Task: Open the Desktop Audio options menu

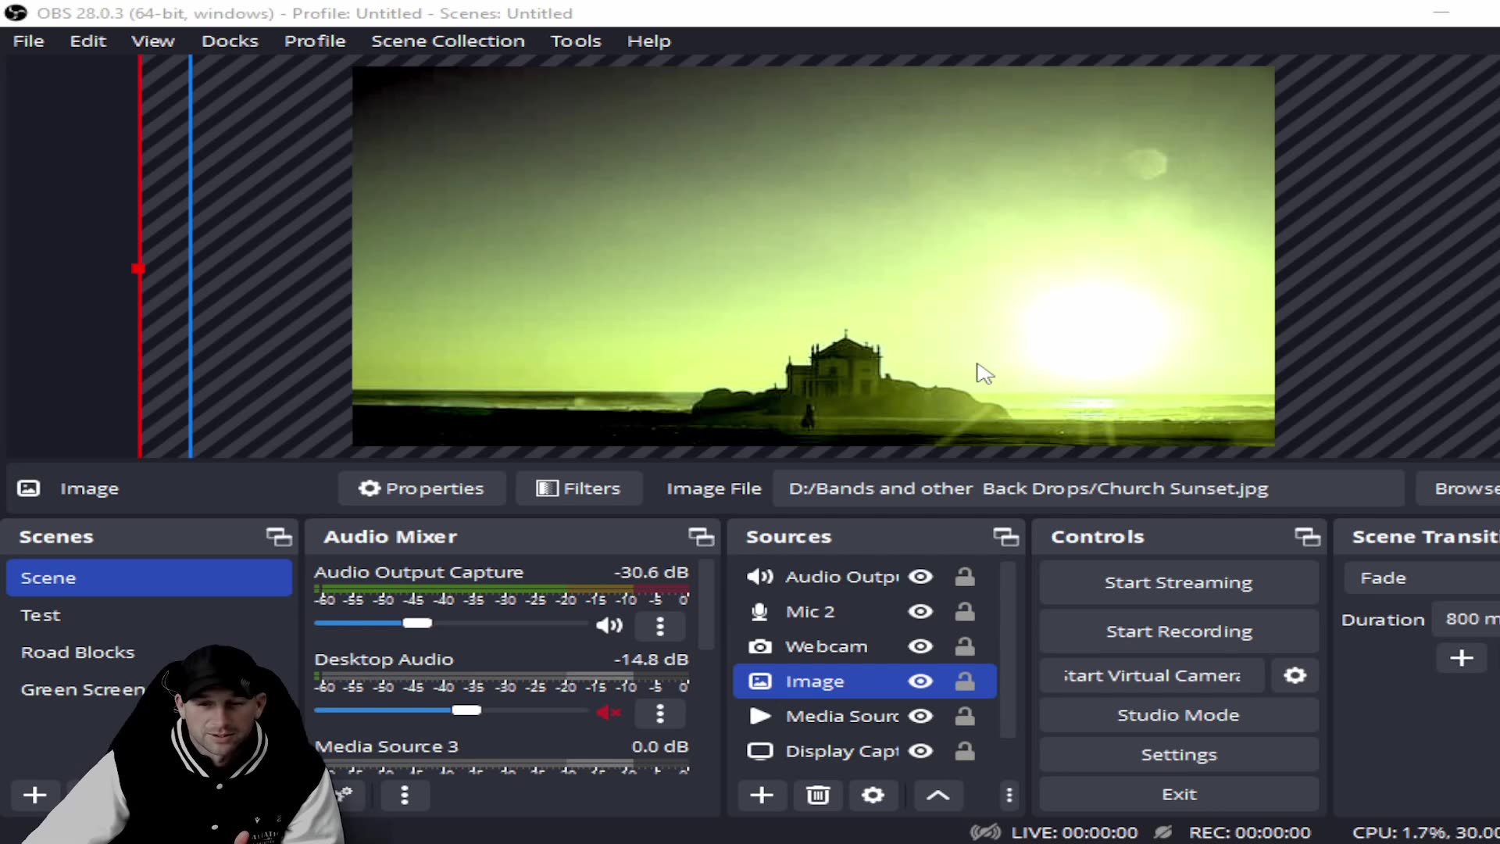Action: 660,713
